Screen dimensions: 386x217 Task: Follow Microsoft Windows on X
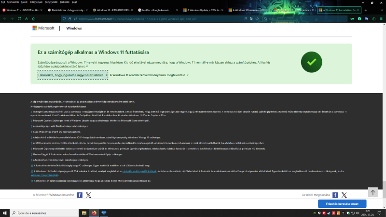click(88, 195)
